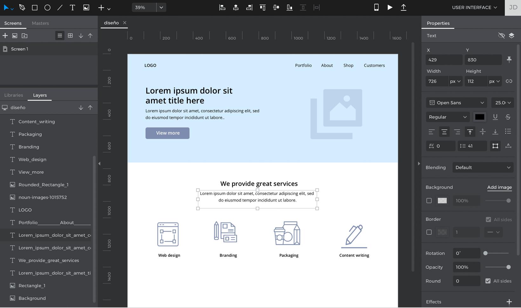521x308 pixels.
Task: Uncheck the Round All sides checkbox
Action: click(488, 281)
